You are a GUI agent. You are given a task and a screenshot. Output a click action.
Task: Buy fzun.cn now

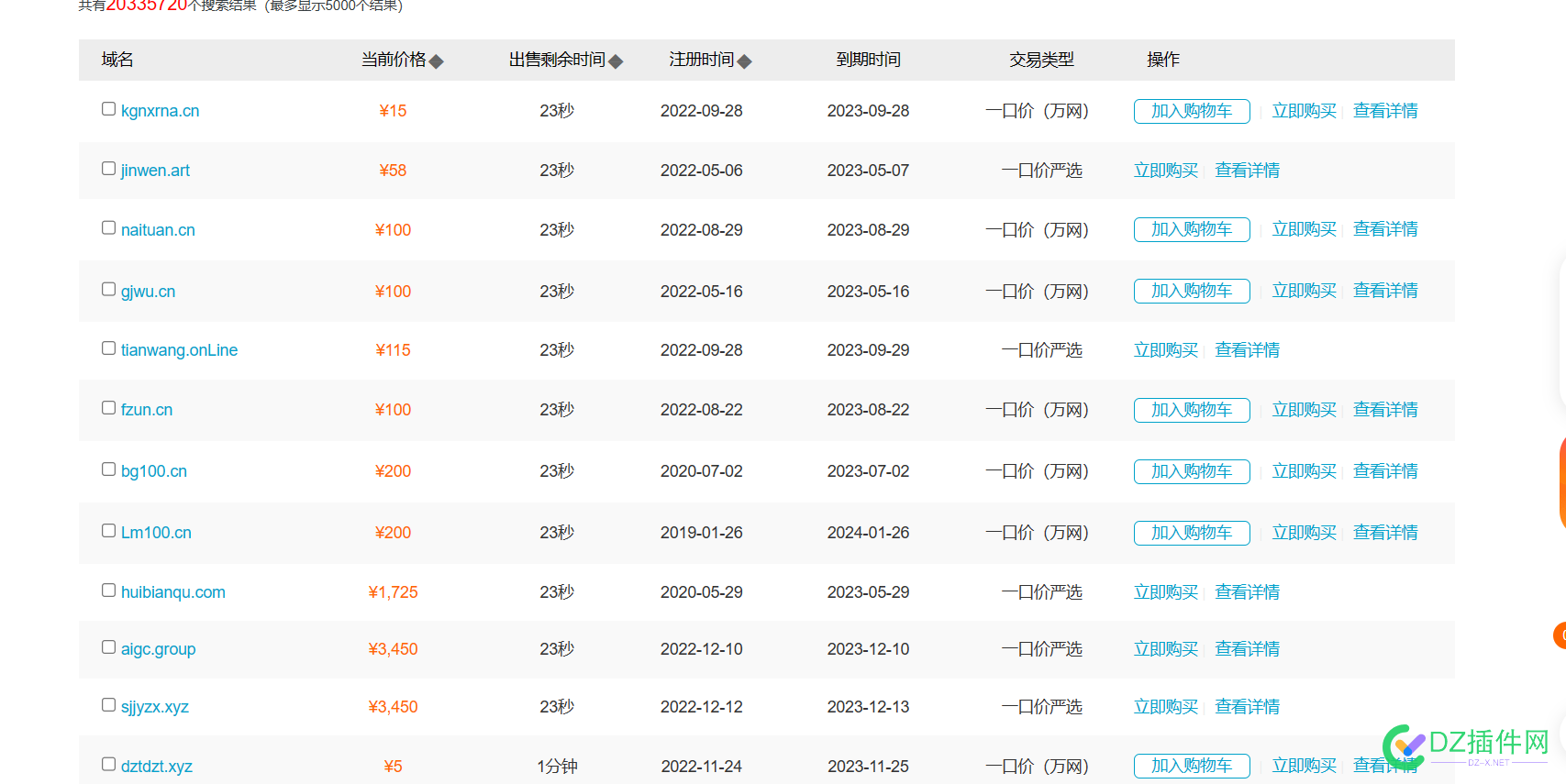tap(1304, 410)
